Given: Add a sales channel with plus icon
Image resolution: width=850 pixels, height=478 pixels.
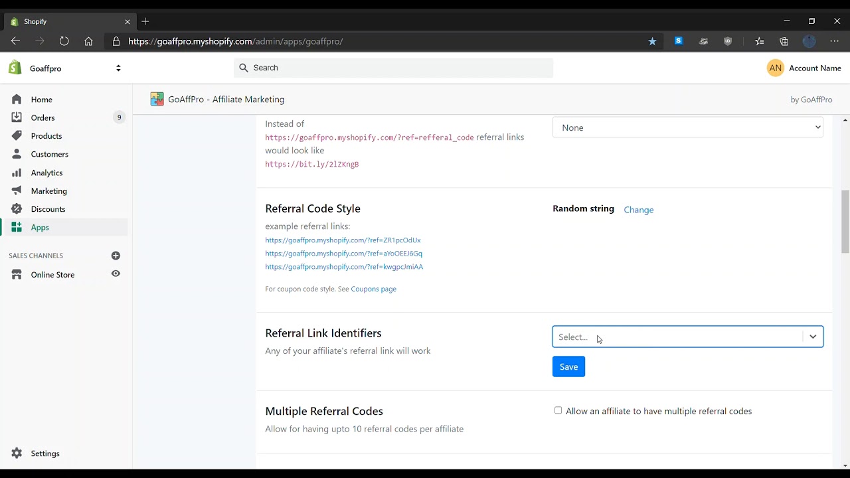Looking at the screenshot, I should [116, 256].
